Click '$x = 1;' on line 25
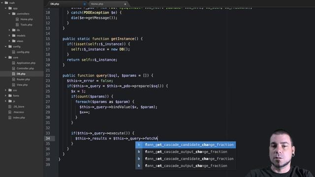 (x=78, y=91)
